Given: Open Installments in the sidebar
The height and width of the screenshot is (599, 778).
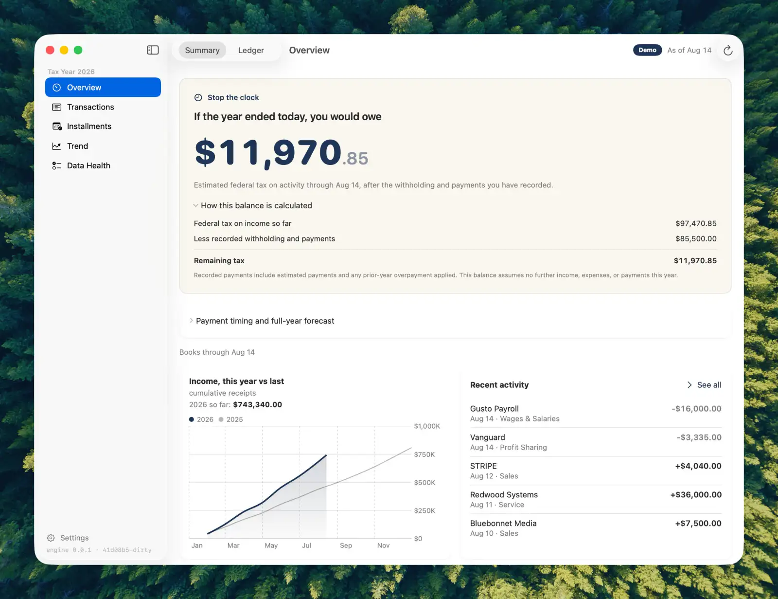Looking at the screenshot, I should (103, 127).
